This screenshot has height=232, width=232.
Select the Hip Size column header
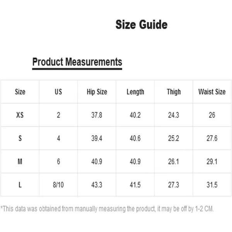tap(97, 92)
